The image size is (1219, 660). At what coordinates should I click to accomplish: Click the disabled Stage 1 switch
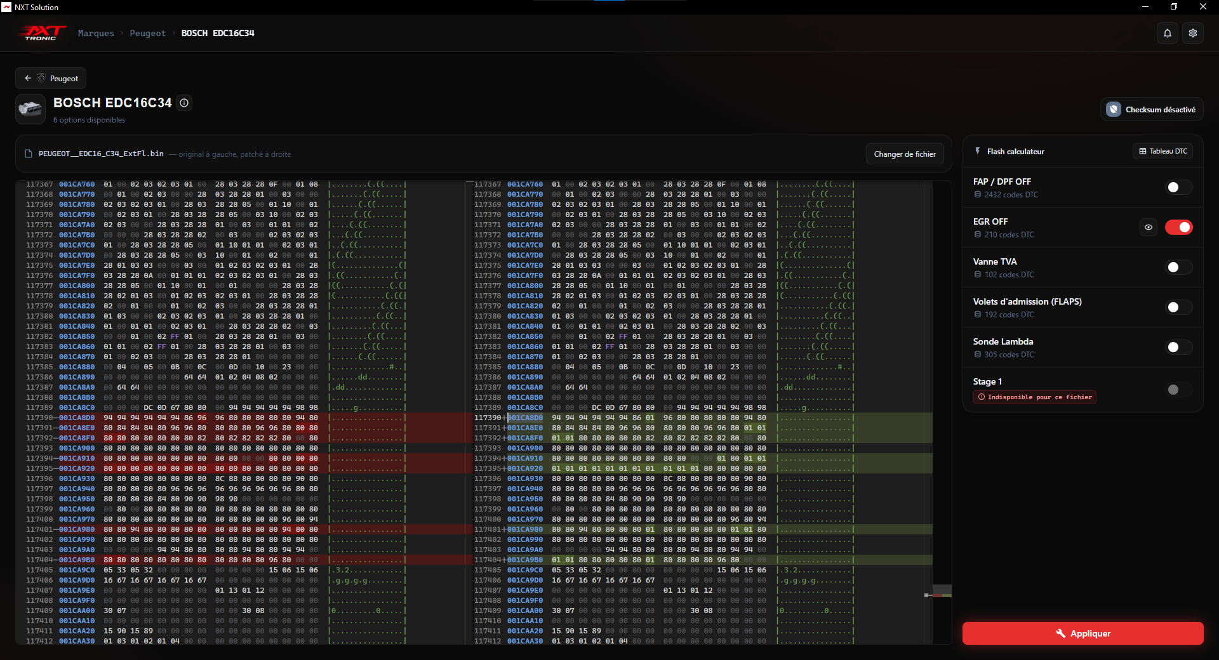(1179, 390)
